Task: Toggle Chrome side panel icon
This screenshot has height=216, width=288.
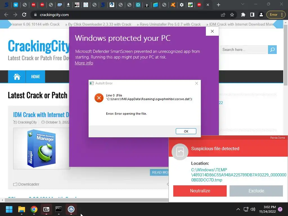Action: (252, 15)
